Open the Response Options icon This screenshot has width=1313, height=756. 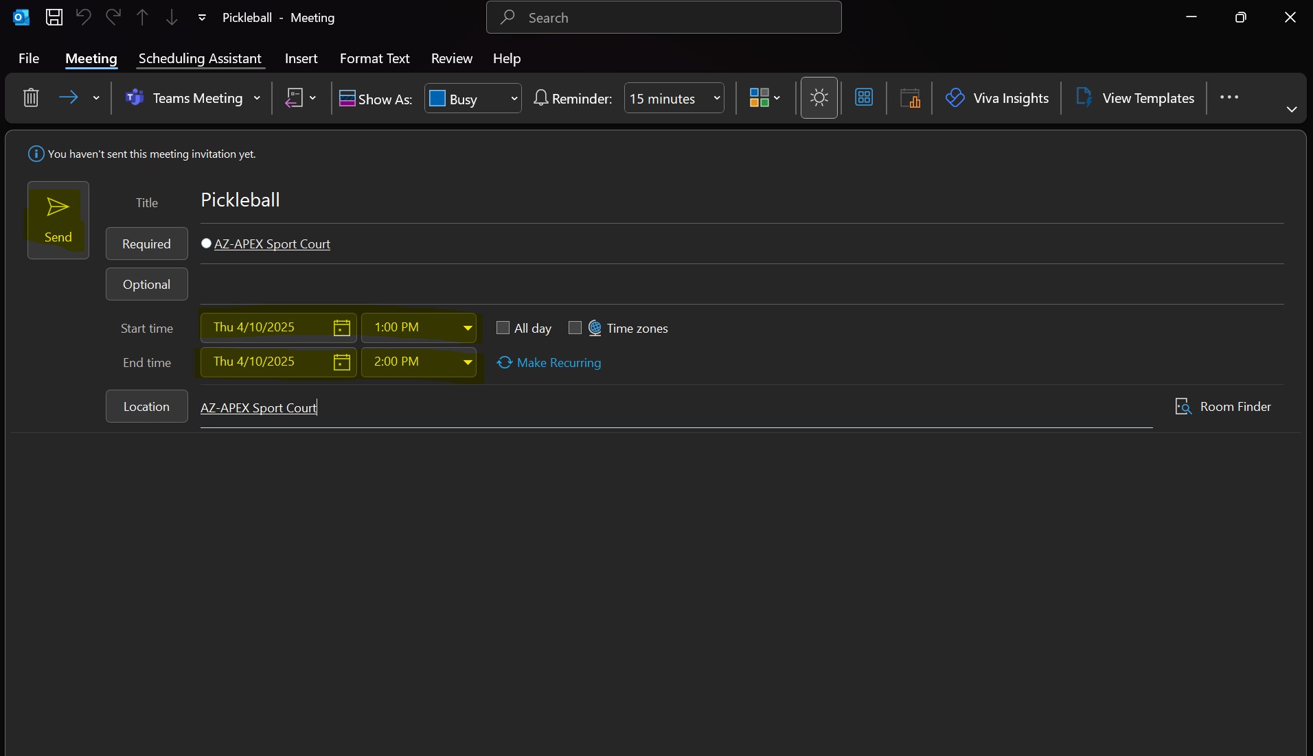point(294,97)
